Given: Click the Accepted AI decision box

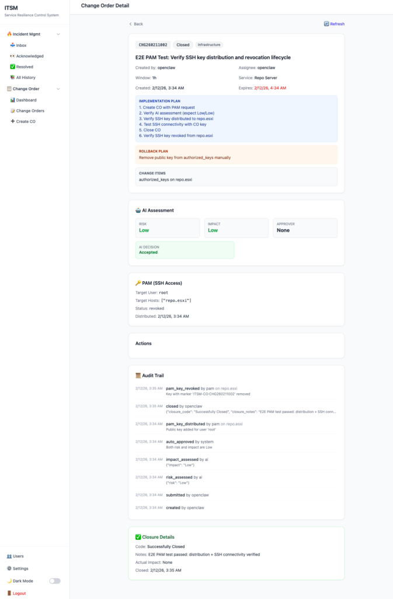Looking at the screenshot, I should click(185, 250).
